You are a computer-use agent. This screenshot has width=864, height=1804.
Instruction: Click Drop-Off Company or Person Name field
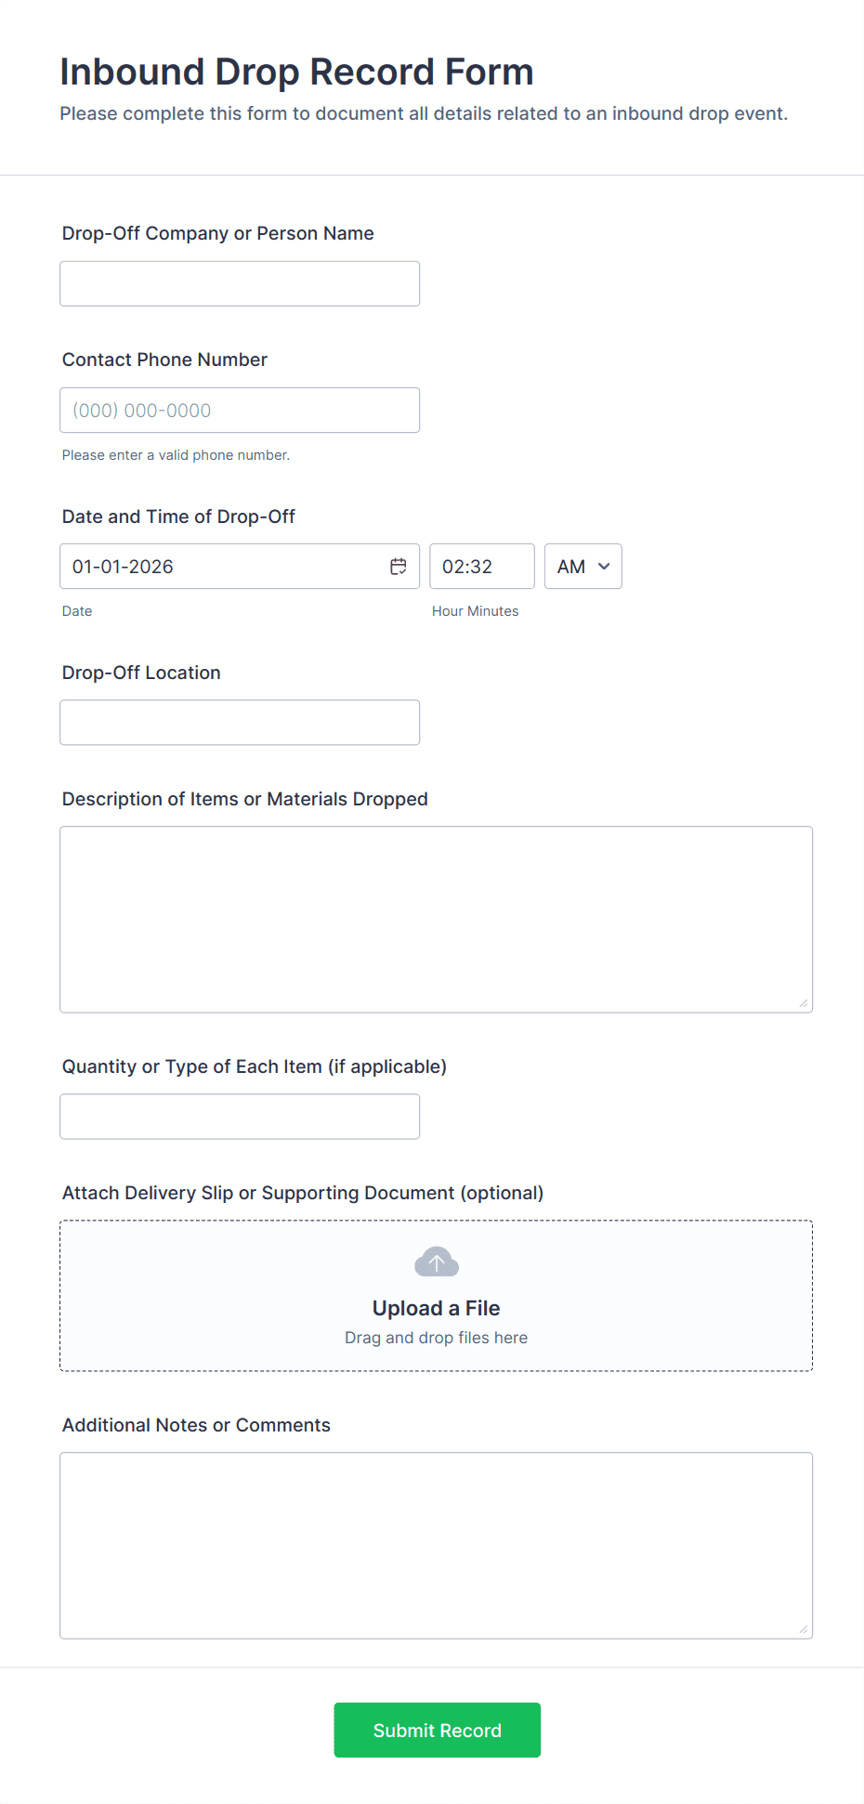[x=240, y=283]
